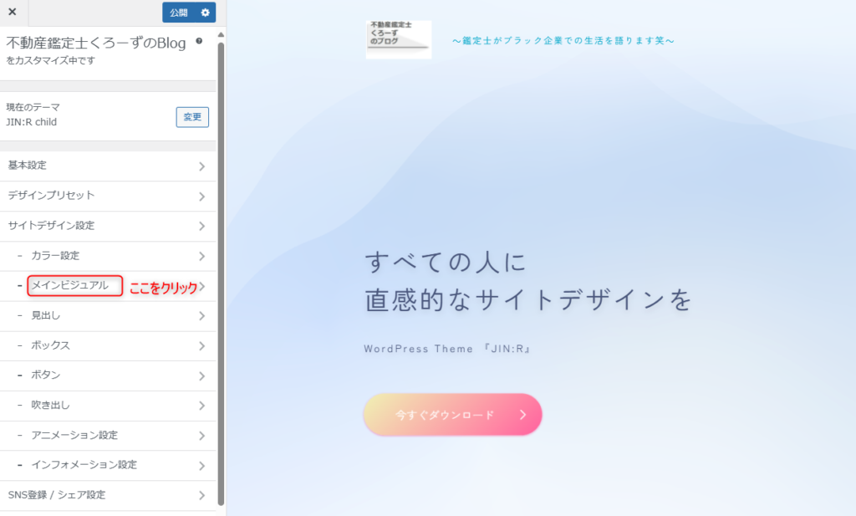
Task: Open publish settings gear icon
Action: [x=206, y=13]
